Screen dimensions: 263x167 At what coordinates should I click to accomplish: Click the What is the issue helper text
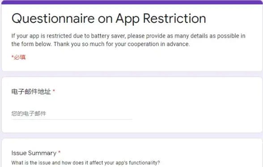click(85, 163)
